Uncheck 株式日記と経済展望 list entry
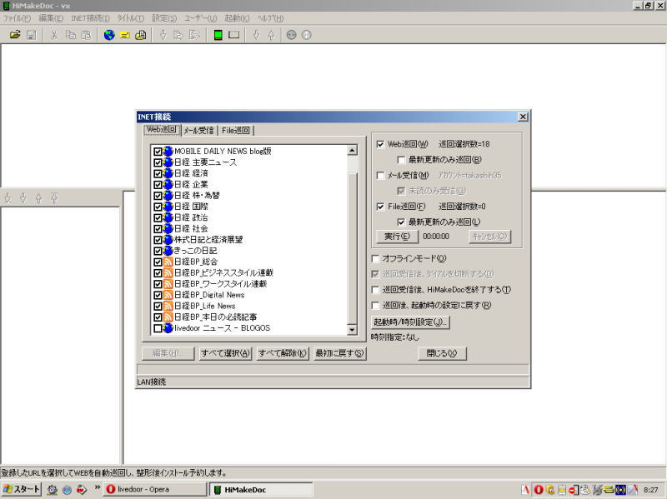667x499 pixels. tap(158, 240)
